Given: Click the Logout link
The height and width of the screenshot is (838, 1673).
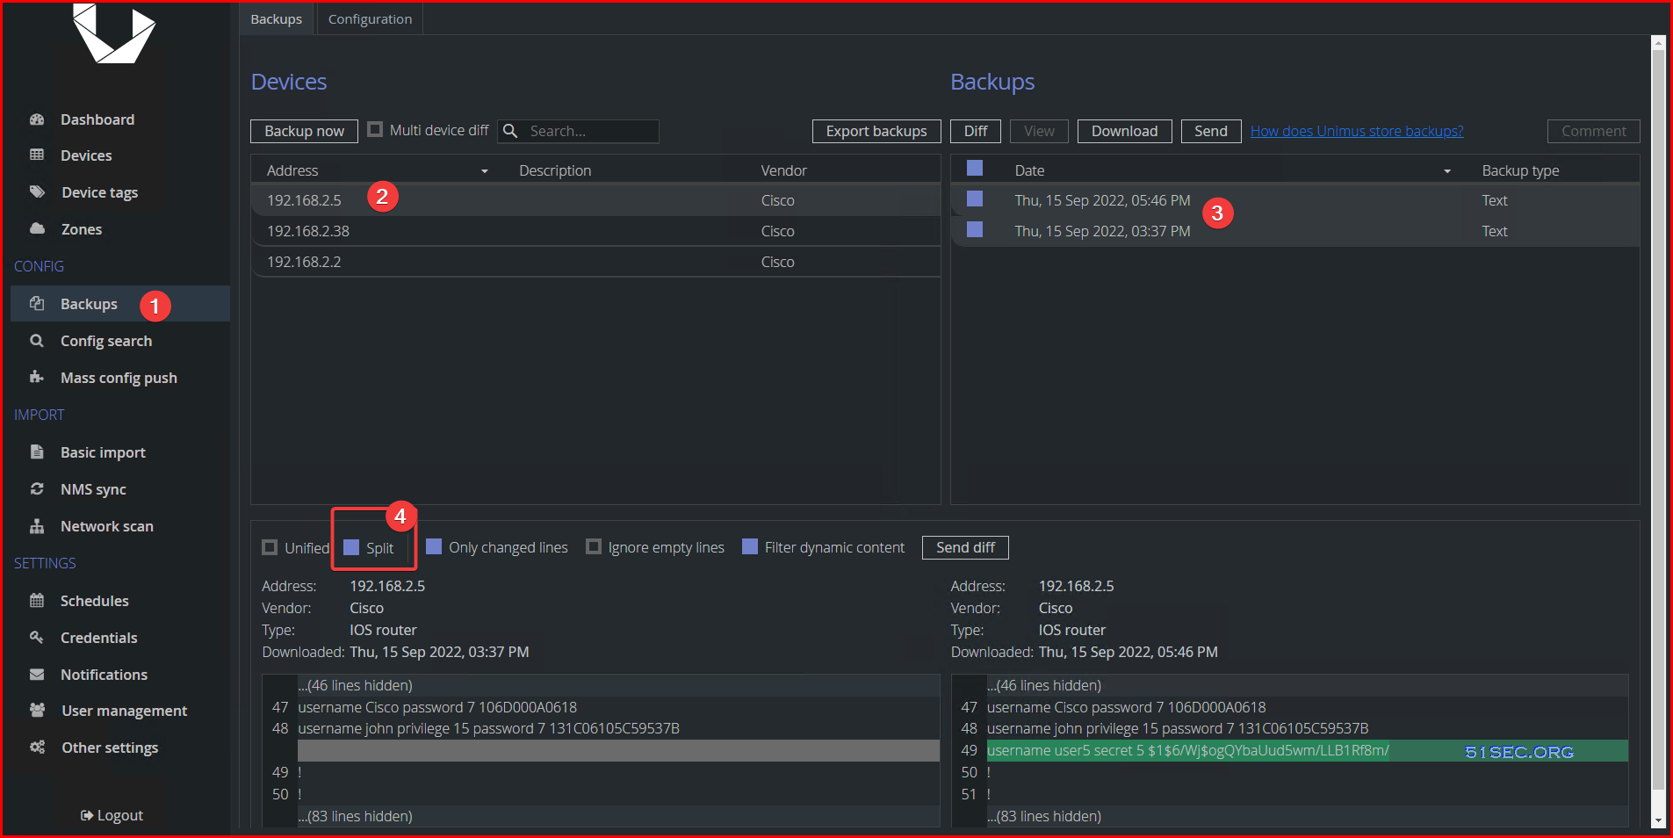Looking at the screenshot, I should 112,815.
